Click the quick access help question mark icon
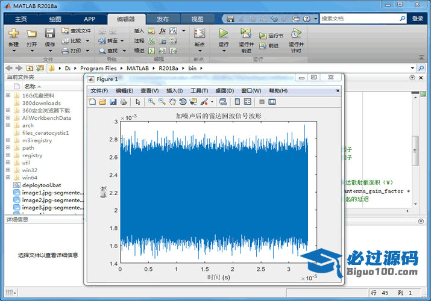Screen dimensions: 431x301 [x=307, y=19]
